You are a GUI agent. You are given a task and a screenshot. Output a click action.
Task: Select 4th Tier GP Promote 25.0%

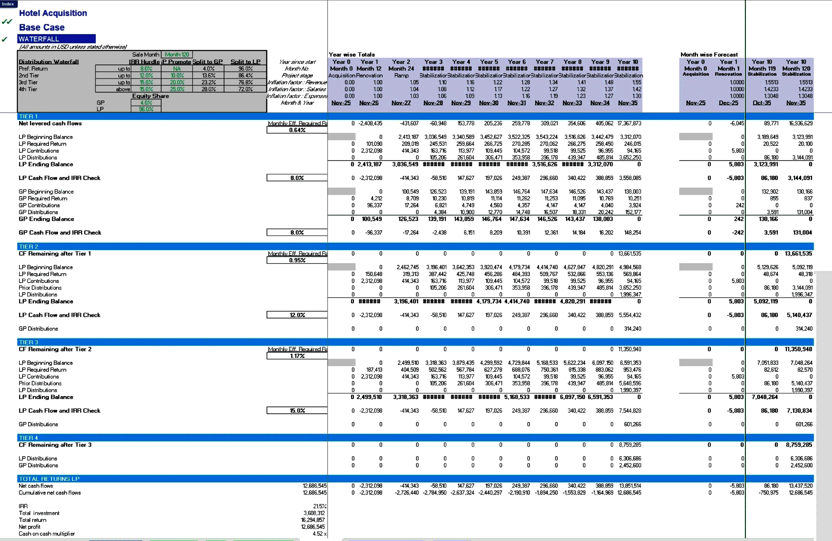click(x=177, y=89)
